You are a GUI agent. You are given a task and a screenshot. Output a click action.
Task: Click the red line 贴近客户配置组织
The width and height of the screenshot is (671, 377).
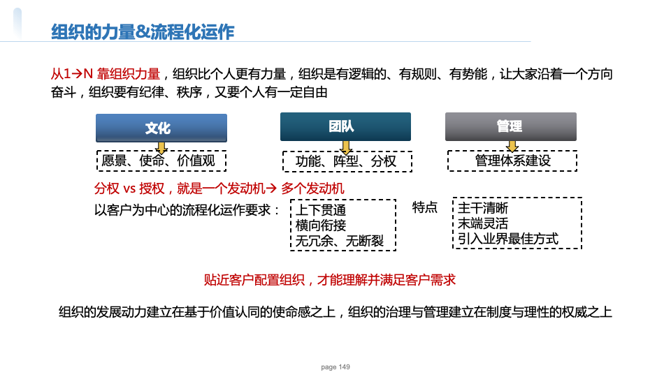pos(329,280)
